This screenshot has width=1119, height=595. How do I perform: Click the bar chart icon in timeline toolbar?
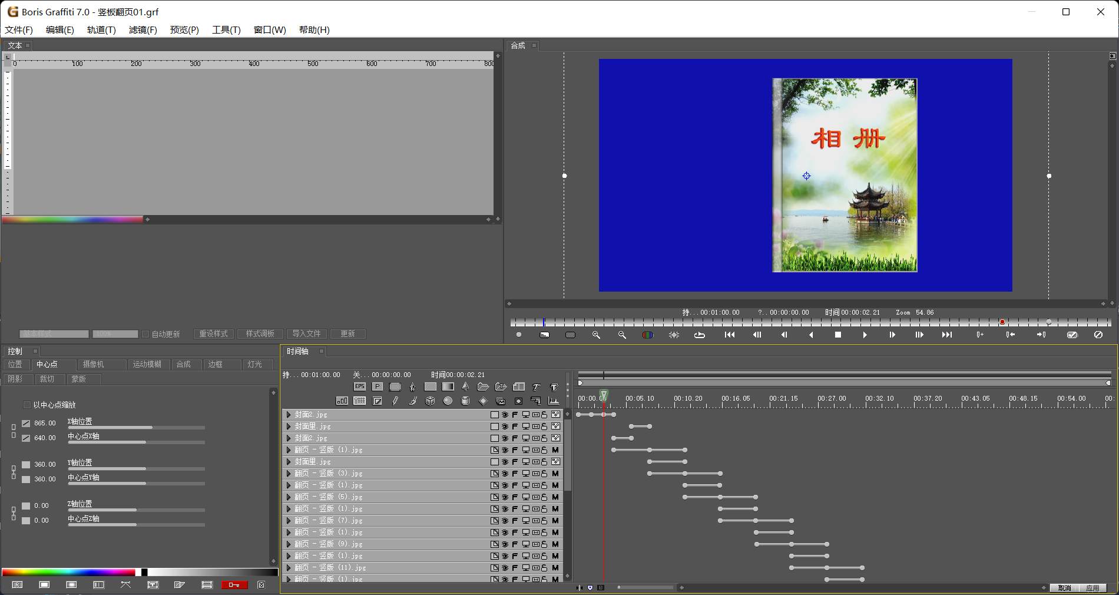pyautogui.click(x=342, y=401)
